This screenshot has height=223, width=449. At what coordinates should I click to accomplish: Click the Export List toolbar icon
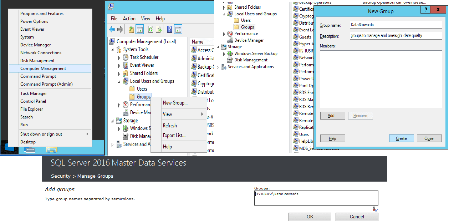159,29
